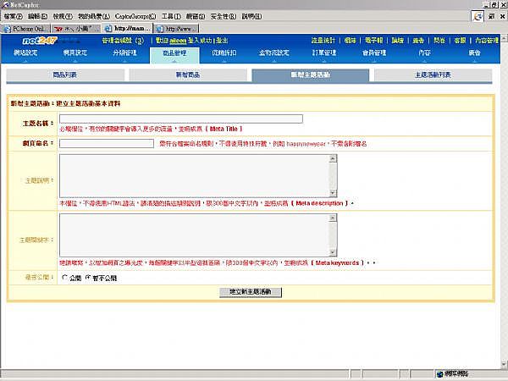The width and height of the screenshot is (508, 381).
Task: Click the up arrow of the 主題說明 scrollbar
Action: point(333,159)
